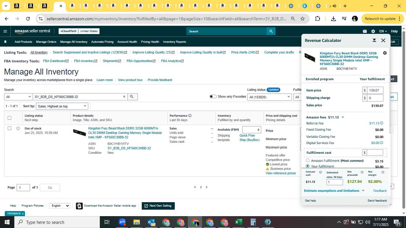Click the Digital Services Fee info icon
Screen dimensions: 406x228
tap(382, 143)
